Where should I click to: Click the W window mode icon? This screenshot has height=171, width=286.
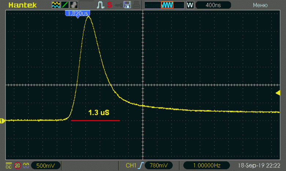[190, 5]
